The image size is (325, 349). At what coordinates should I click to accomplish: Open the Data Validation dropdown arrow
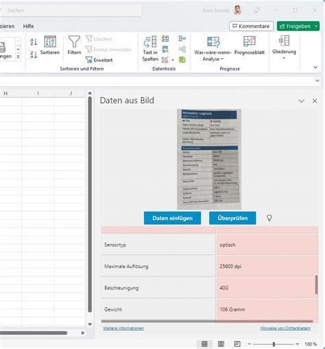[x=173, y=60]
